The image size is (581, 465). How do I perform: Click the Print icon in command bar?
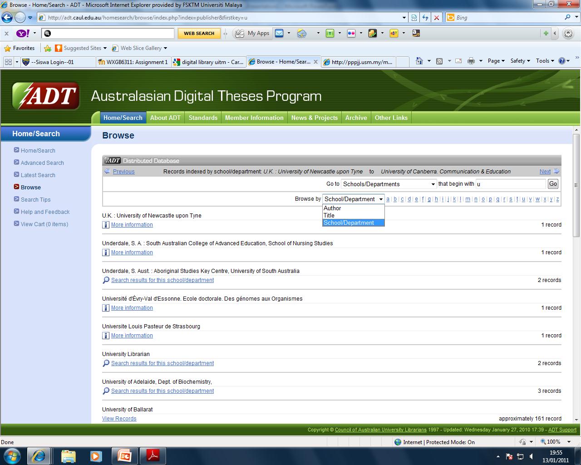pyautogui.click(x=471, y=61)
